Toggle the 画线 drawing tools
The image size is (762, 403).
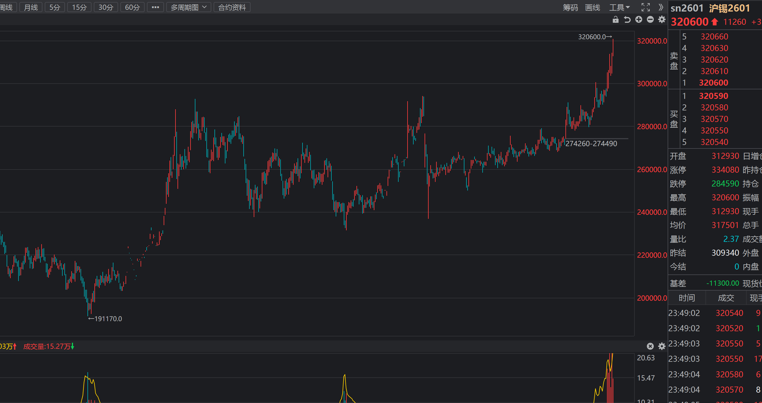pos(593,7)
